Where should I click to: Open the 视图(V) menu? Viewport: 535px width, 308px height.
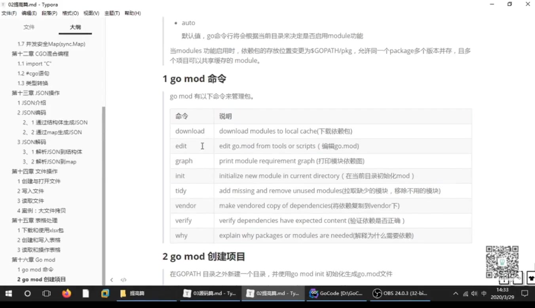click(x=91, y=13)
